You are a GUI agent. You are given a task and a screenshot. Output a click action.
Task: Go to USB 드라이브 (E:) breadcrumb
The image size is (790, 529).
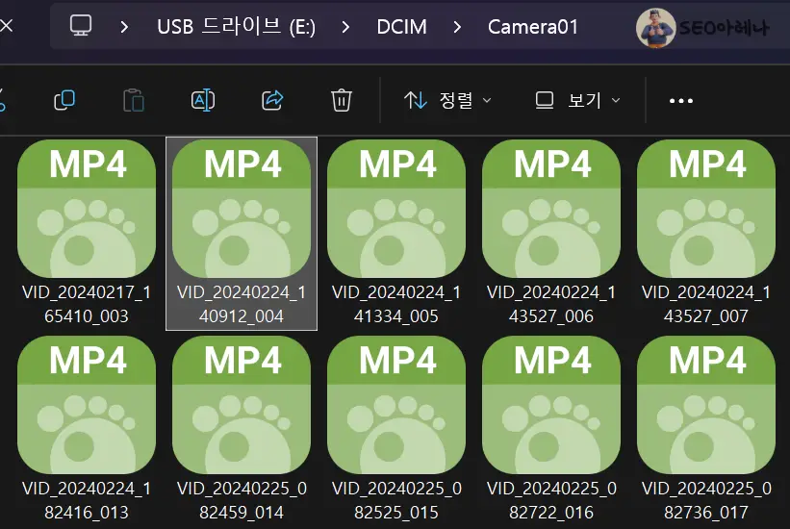[x=237, y=26]
